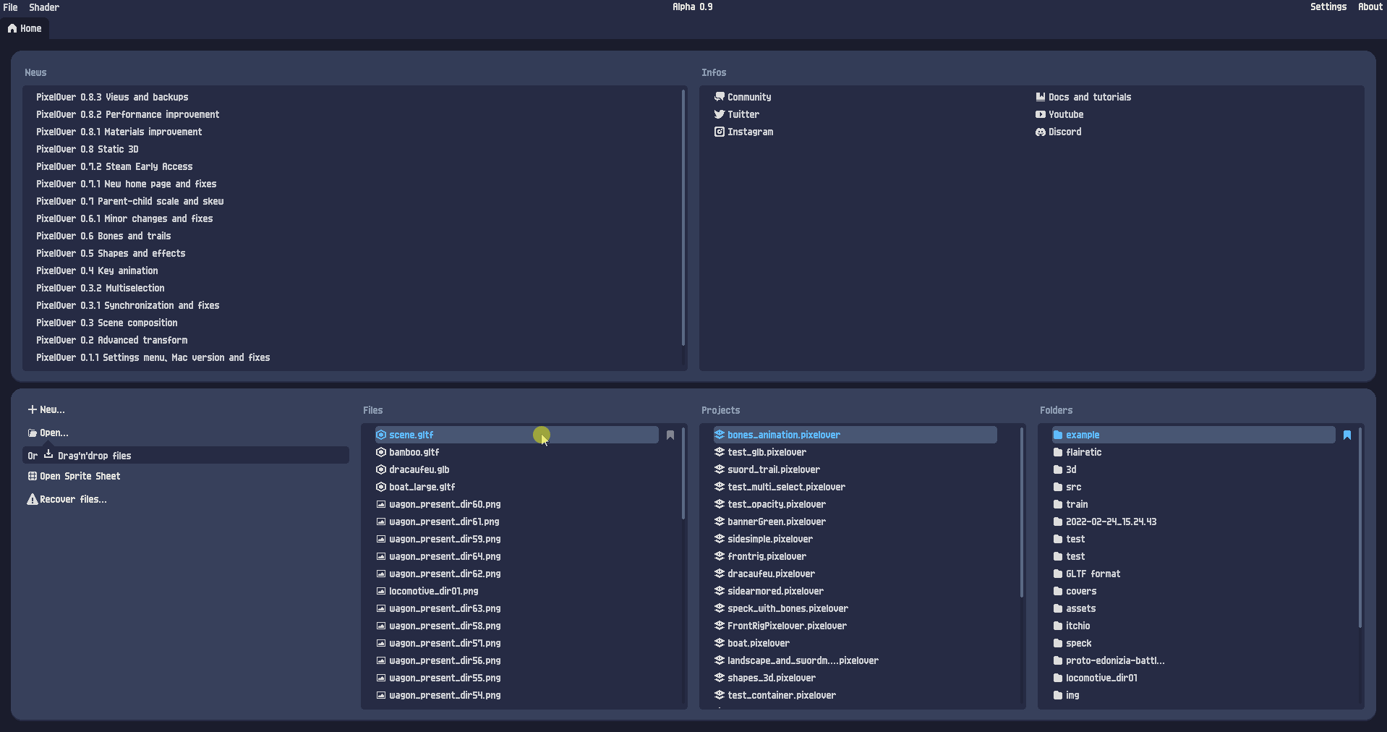
Task: Open news item PixelOver 0.4 Key animation
Action: coord(97,271)
